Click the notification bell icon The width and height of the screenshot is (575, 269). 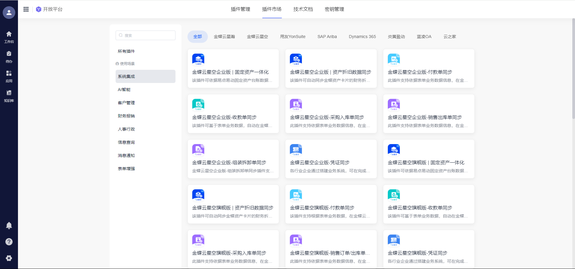click(x=9, y=226)
